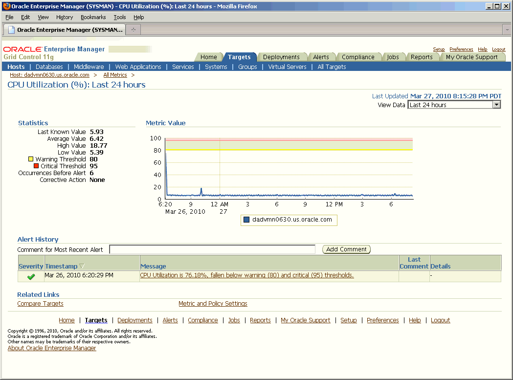Open the CPU Utilization alert message link

pyautogui.click(x=247, y=275)
